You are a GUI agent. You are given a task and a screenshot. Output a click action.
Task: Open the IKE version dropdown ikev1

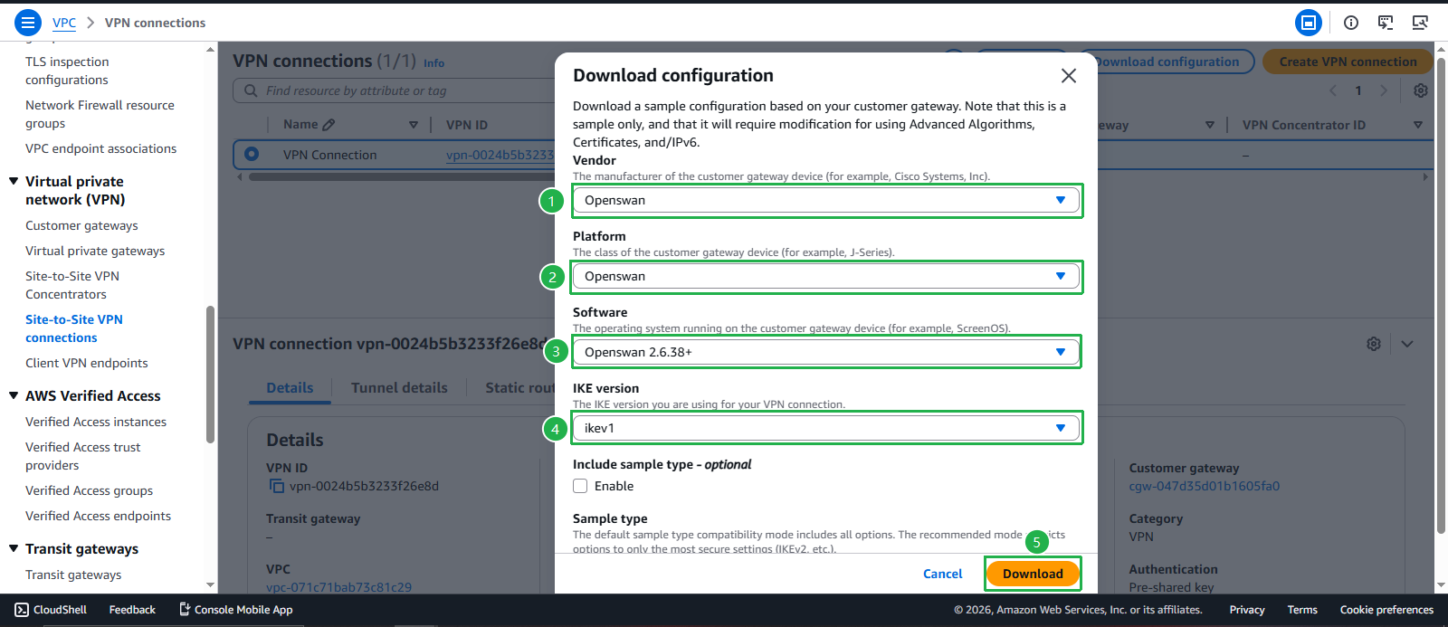pyautogui.click(x=826, y=428)
